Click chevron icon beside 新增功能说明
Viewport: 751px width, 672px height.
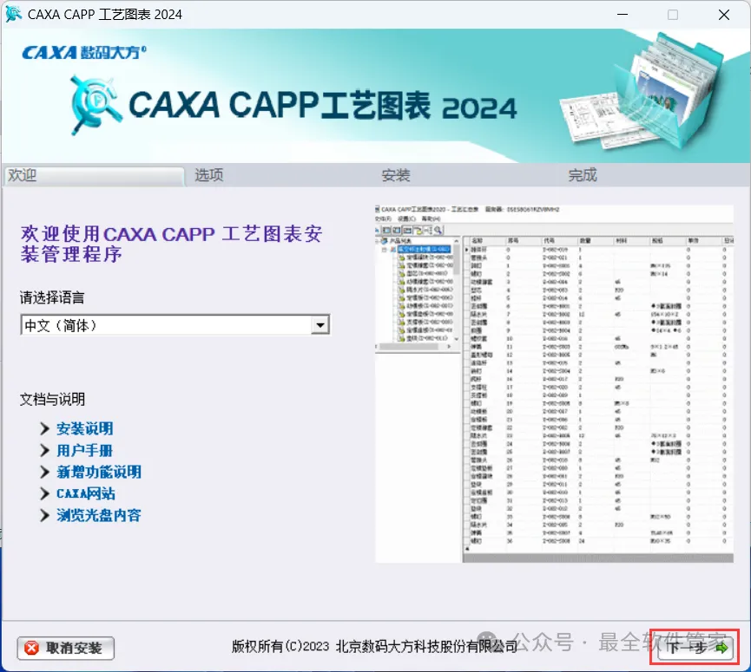[44, 472]
